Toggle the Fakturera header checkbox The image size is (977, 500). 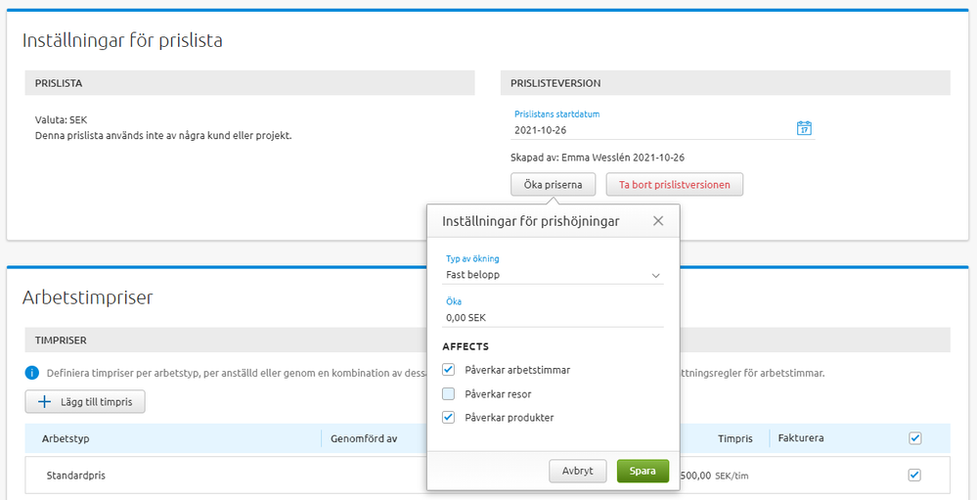click(x=914, y=438)
